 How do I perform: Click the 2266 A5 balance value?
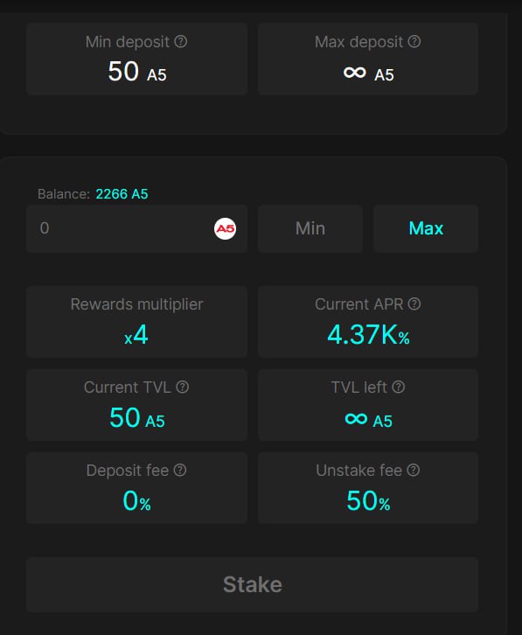(122, 194)
